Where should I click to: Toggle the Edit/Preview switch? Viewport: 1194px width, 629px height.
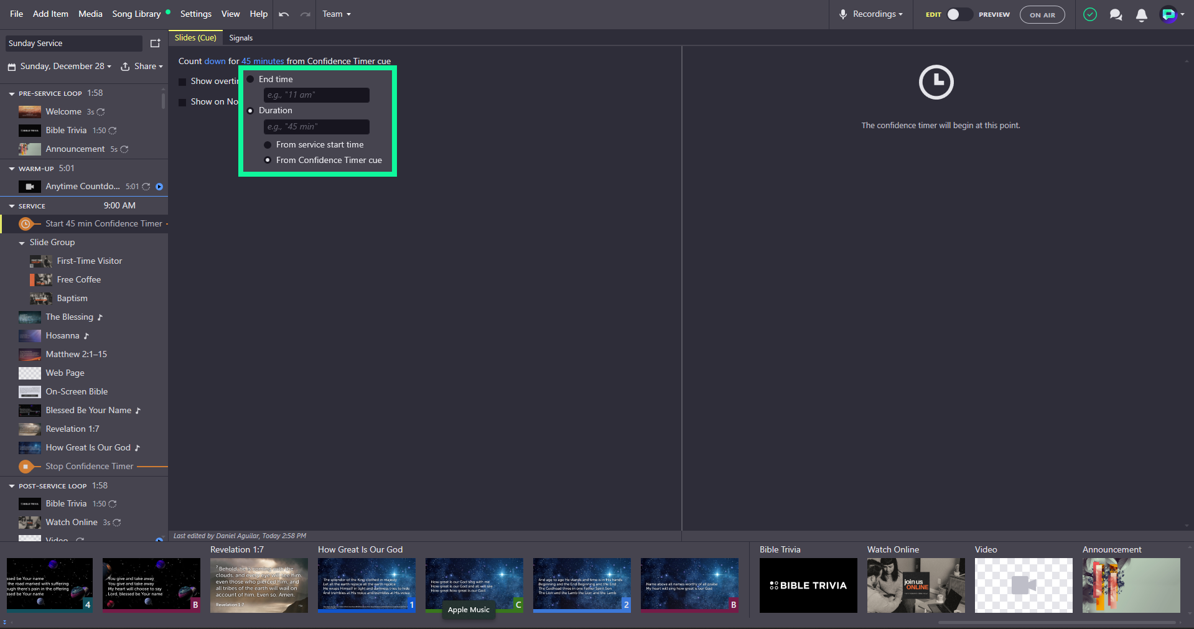[958, 14]
